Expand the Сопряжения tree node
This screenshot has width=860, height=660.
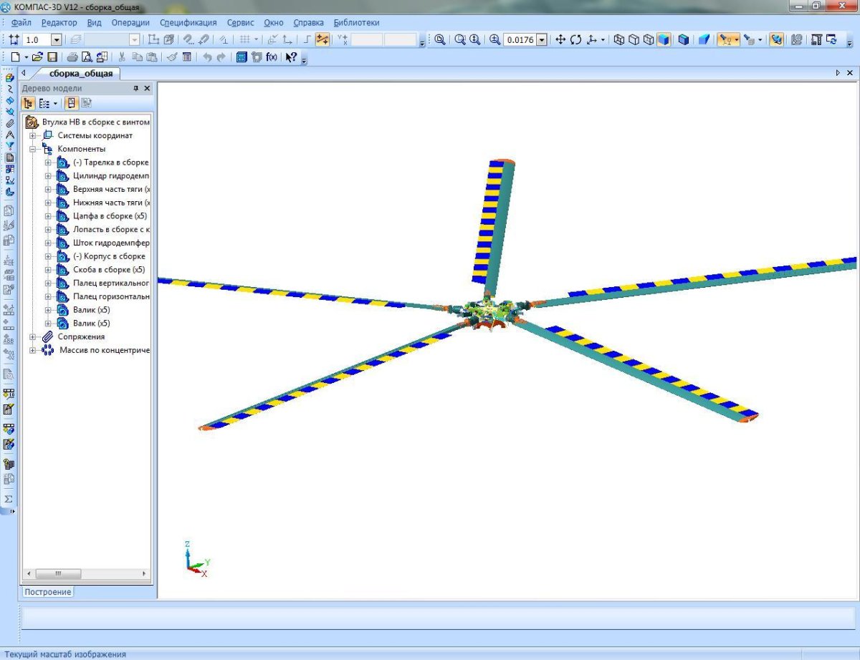[x=32, y=336]
